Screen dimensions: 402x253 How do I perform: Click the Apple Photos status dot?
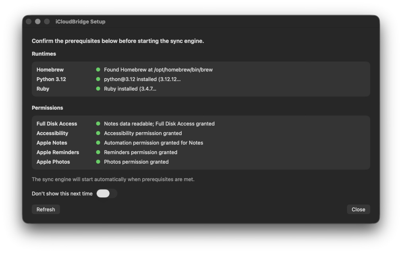click(x=98, y=162)
